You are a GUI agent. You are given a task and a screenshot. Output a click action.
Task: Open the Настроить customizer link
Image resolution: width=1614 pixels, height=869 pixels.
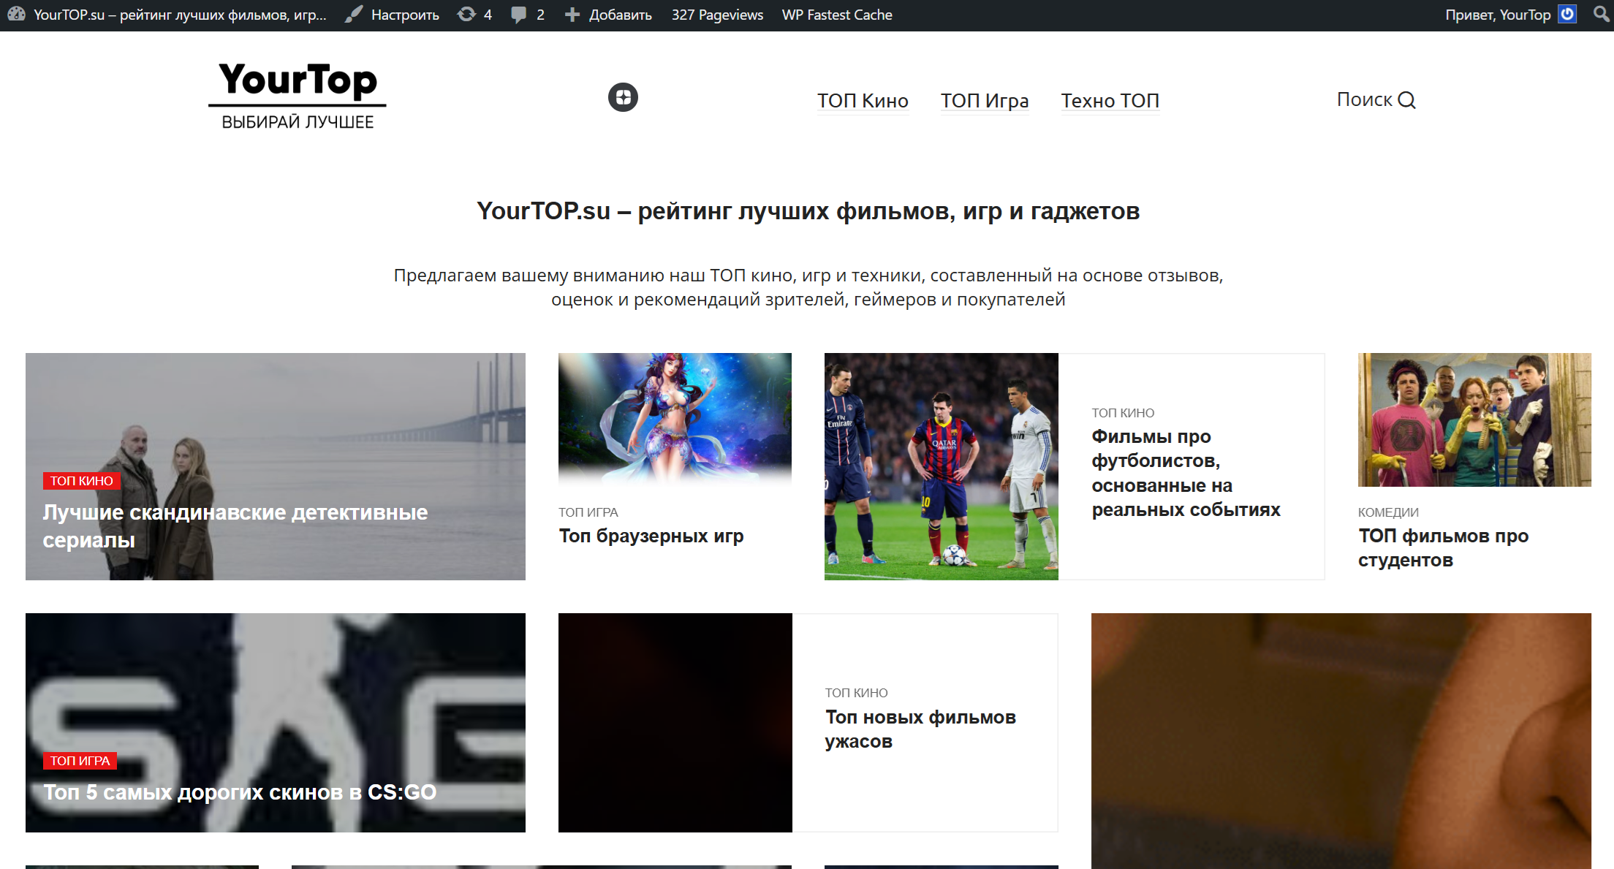[405, 15]
